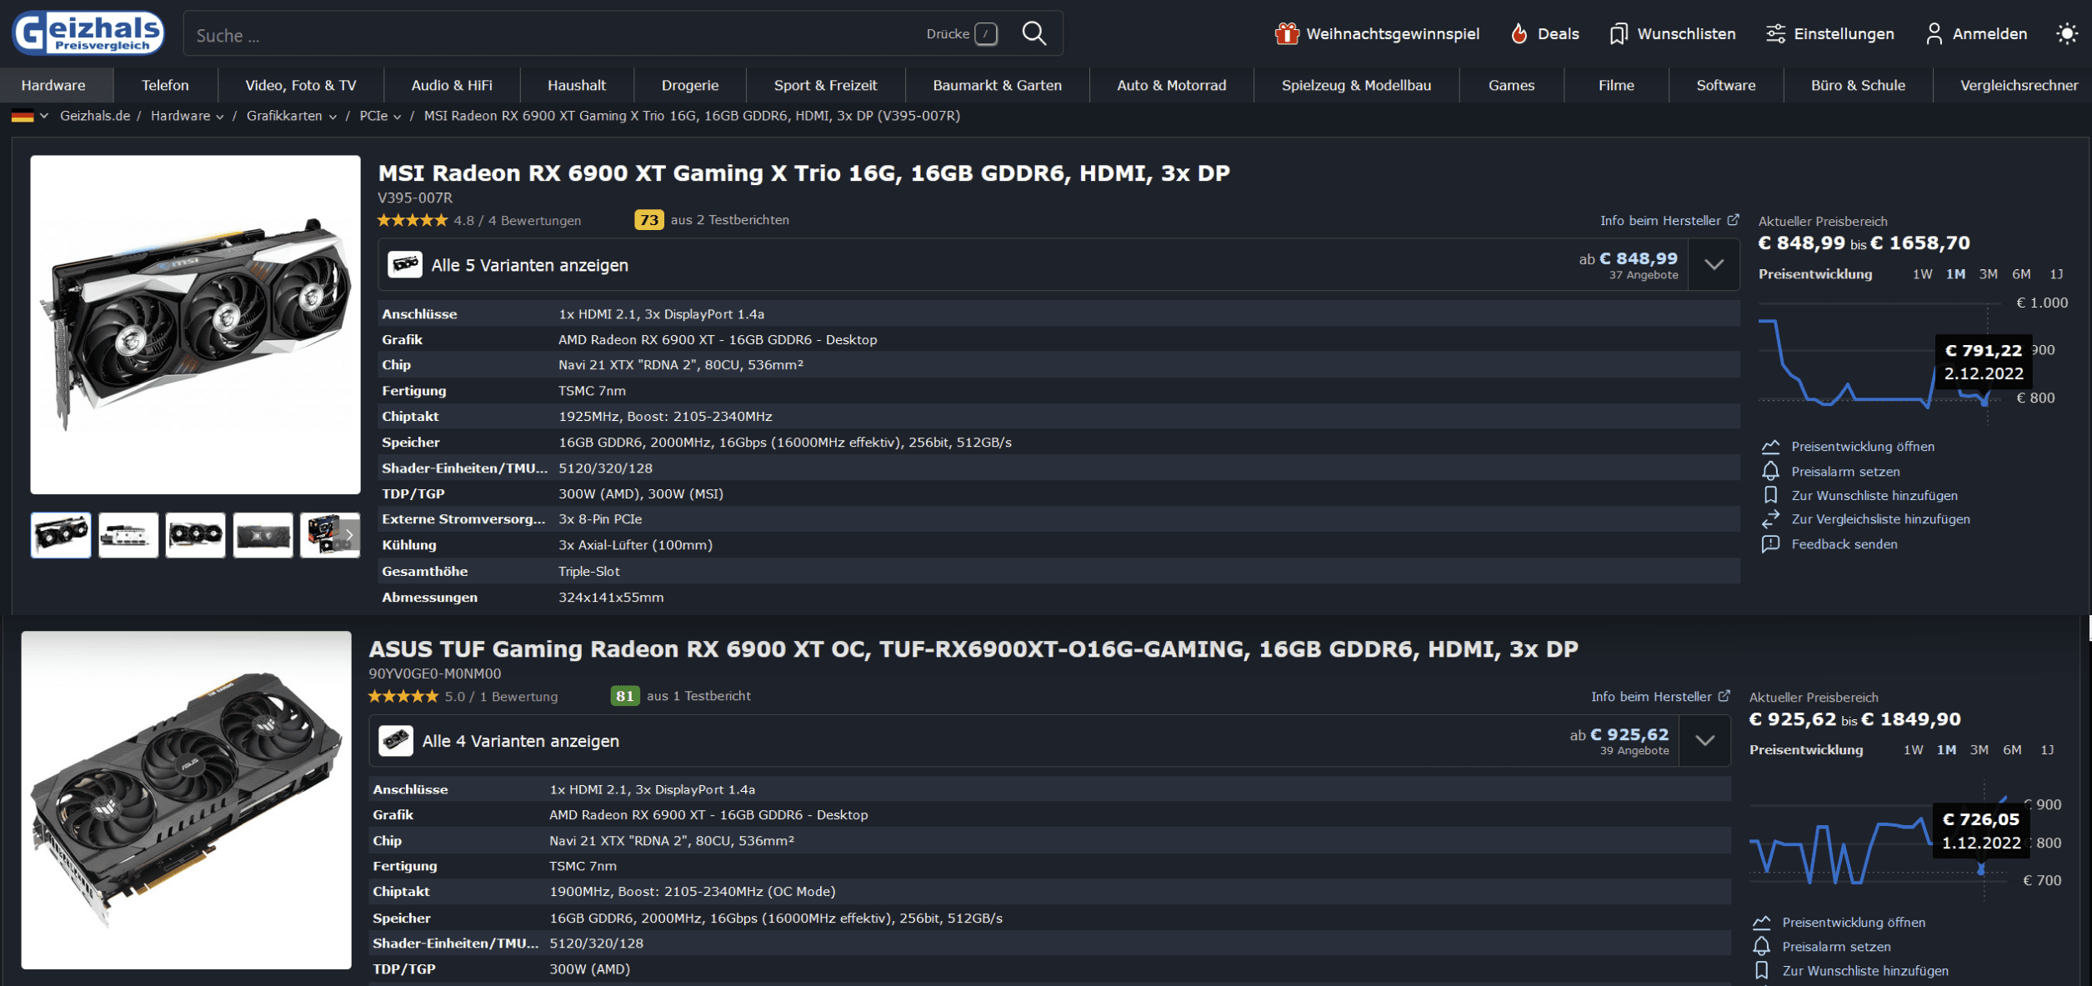Expand MSI variants dropdown chevron
Viewport: 2092px width, 986px height.
(1714, 264)
